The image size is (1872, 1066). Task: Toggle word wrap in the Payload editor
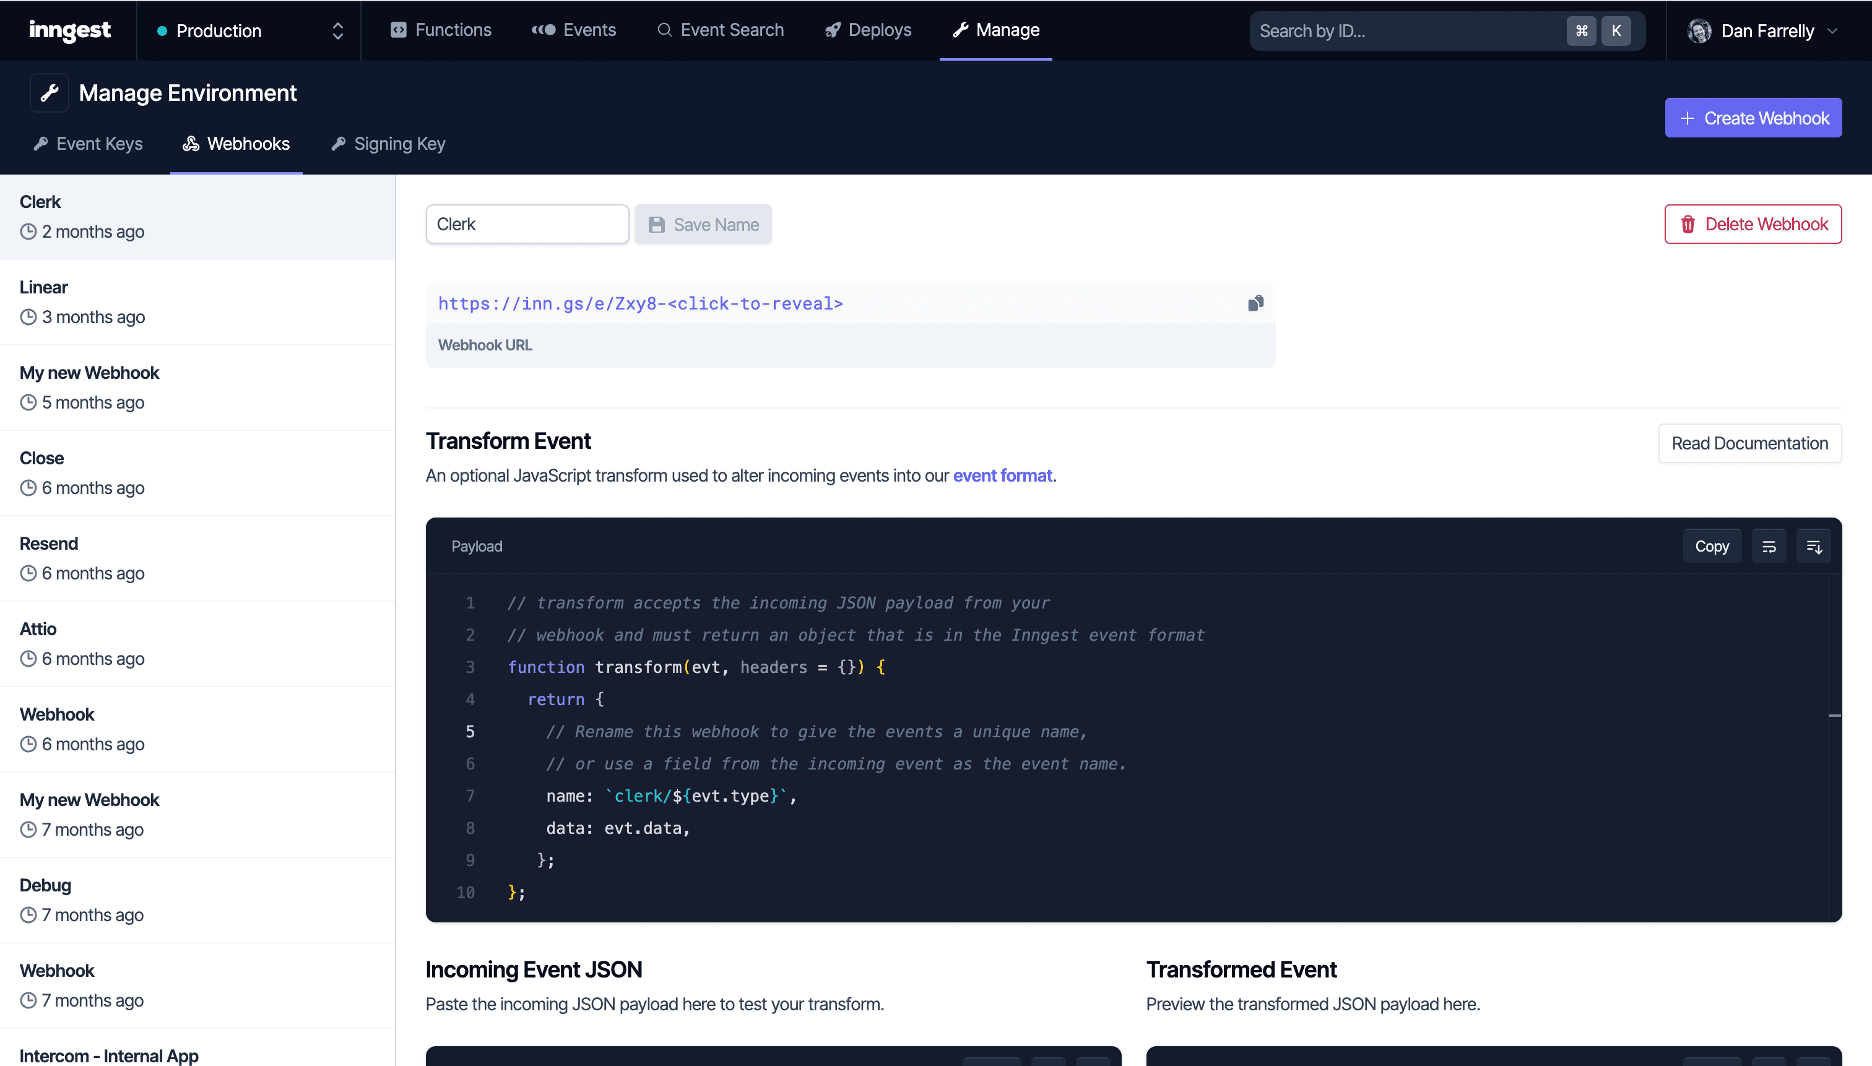click(x=1769, y=545)
